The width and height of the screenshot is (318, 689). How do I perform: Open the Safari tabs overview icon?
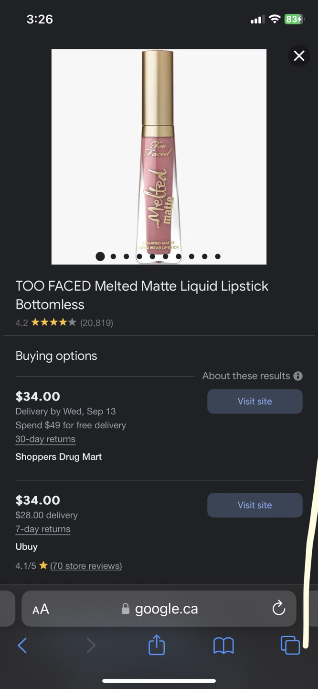click(290, 645)
